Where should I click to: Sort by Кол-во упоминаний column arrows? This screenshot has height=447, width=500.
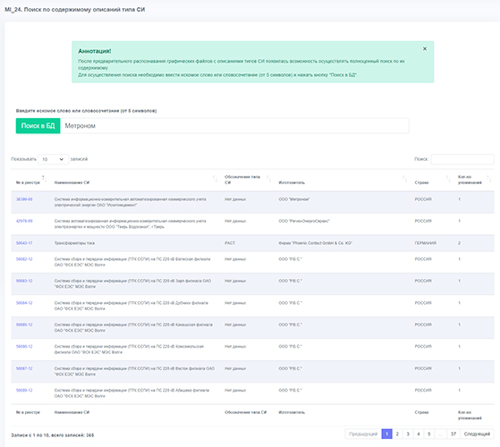click(x=488, y=179)
